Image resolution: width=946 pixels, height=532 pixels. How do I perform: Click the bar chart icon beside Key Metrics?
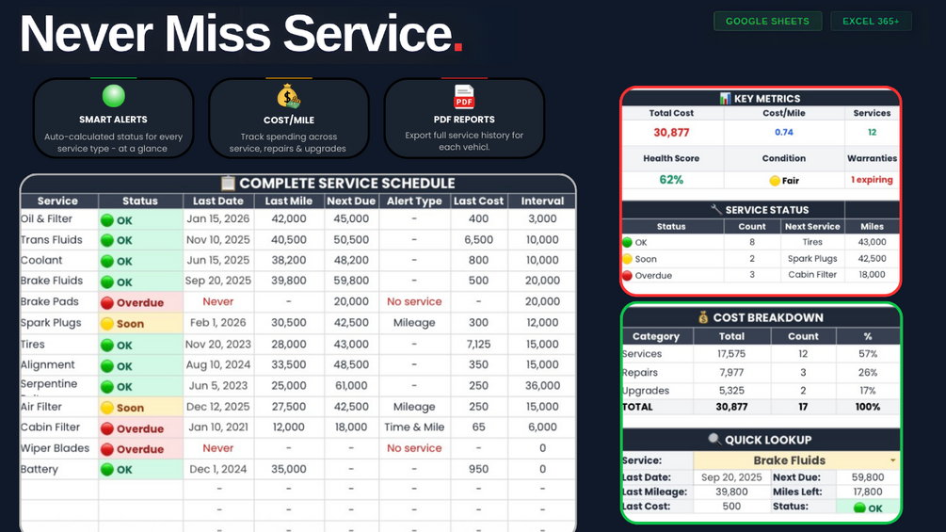point(725,98)
